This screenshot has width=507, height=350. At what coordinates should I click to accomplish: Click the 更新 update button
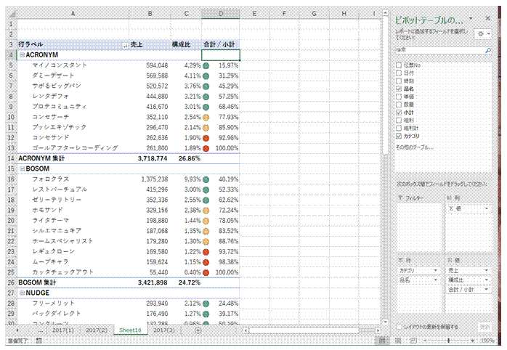pyautogui.click(x=484, y=327)
